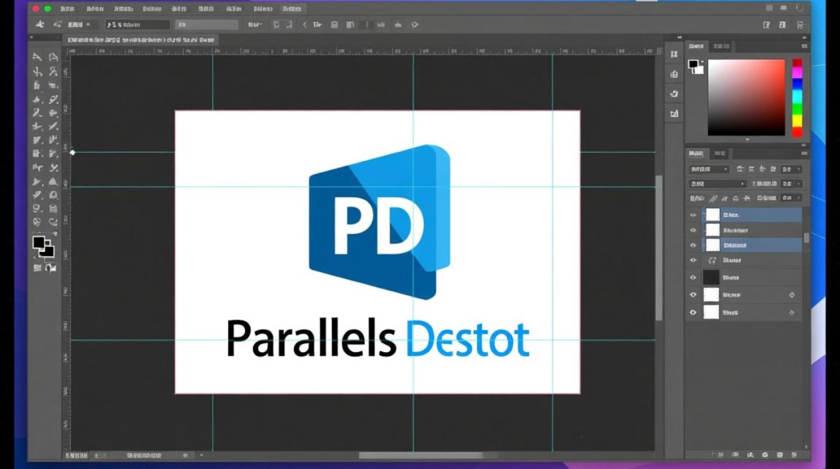This screenshot has width=840, height=469.
Task: Open the blend mode dropdown in the Layers panel
Action: coord(717,184)
